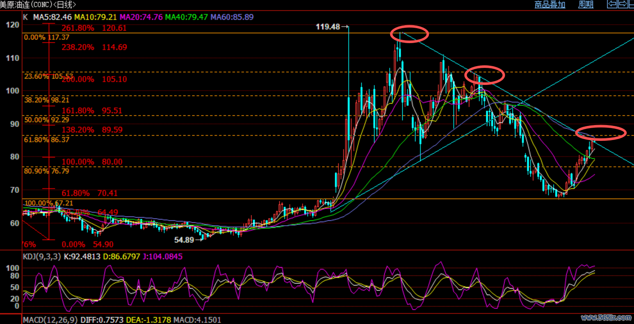Select the red ellipse at the chart's highest peak
This screenshot has height=324, width=634.
click(409, 33)
